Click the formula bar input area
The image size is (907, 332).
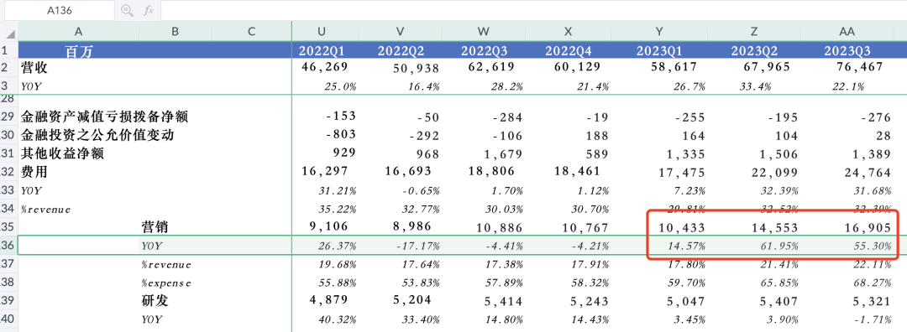point(532,10)
